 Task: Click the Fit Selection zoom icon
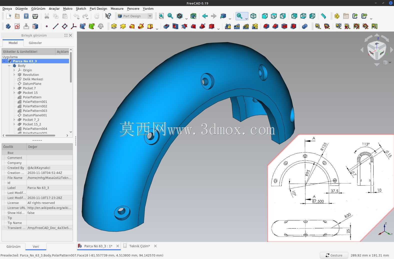coord(170,16)
